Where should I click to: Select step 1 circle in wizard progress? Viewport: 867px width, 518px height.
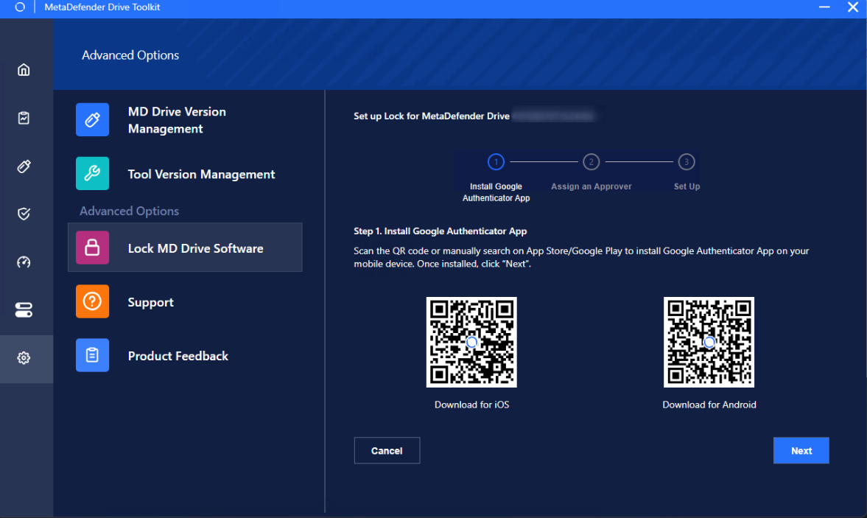[496, 162]
